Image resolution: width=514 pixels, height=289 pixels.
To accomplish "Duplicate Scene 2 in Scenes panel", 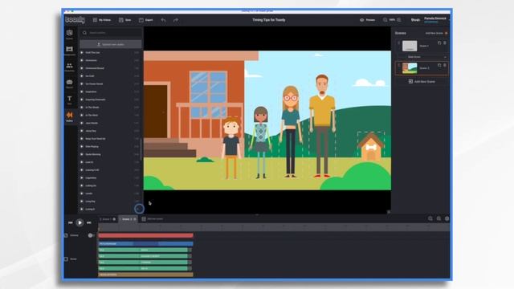I will 439,65.
